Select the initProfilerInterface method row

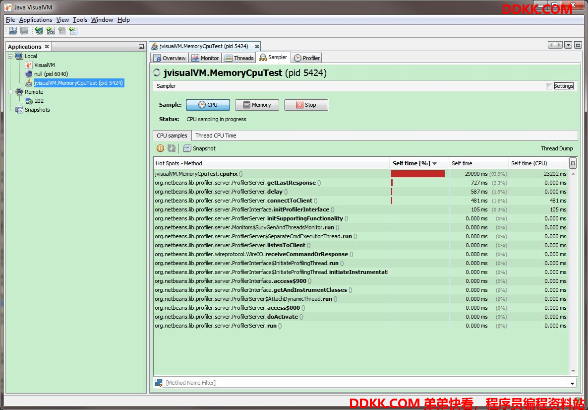coord(361,209)
